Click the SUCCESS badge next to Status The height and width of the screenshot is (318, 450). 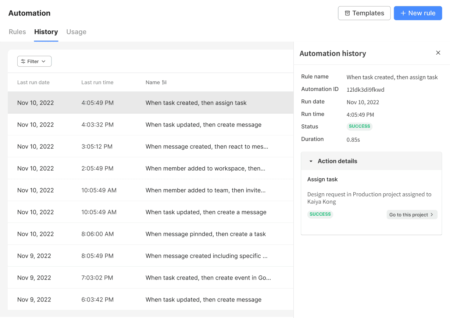pos(359,126)
